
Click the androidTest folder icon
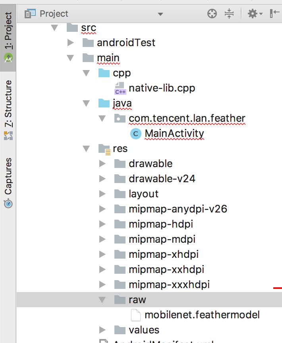88,43
